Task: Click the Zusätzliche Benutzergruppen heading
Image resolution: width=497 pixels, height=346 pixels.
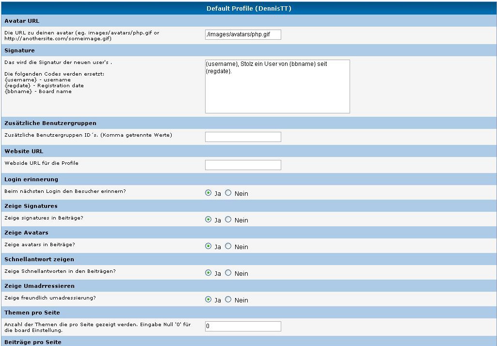Action: [50, 123]
